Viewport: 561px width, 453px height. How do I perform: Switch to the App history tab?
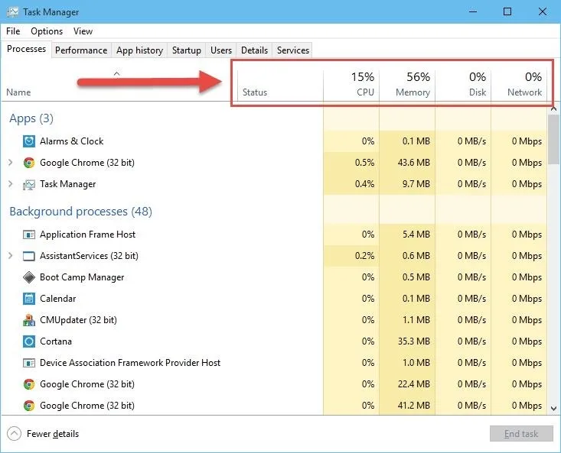(139, 50)
